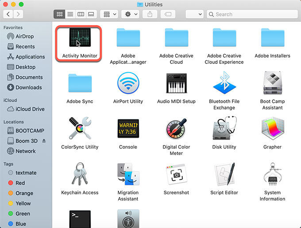This screenshot has height=228, width=301.
Task: Launch Digital Color Meter
Action: click(x=177, y=129)
